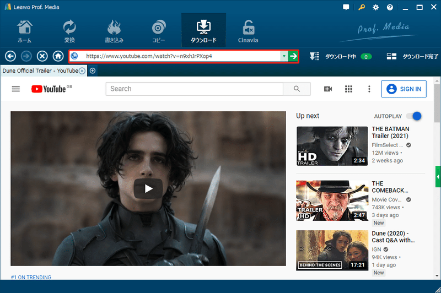The height and width of the screenshot is (293, 441).
Task: Expand the green side panel arrow
Action: point(438,177)
